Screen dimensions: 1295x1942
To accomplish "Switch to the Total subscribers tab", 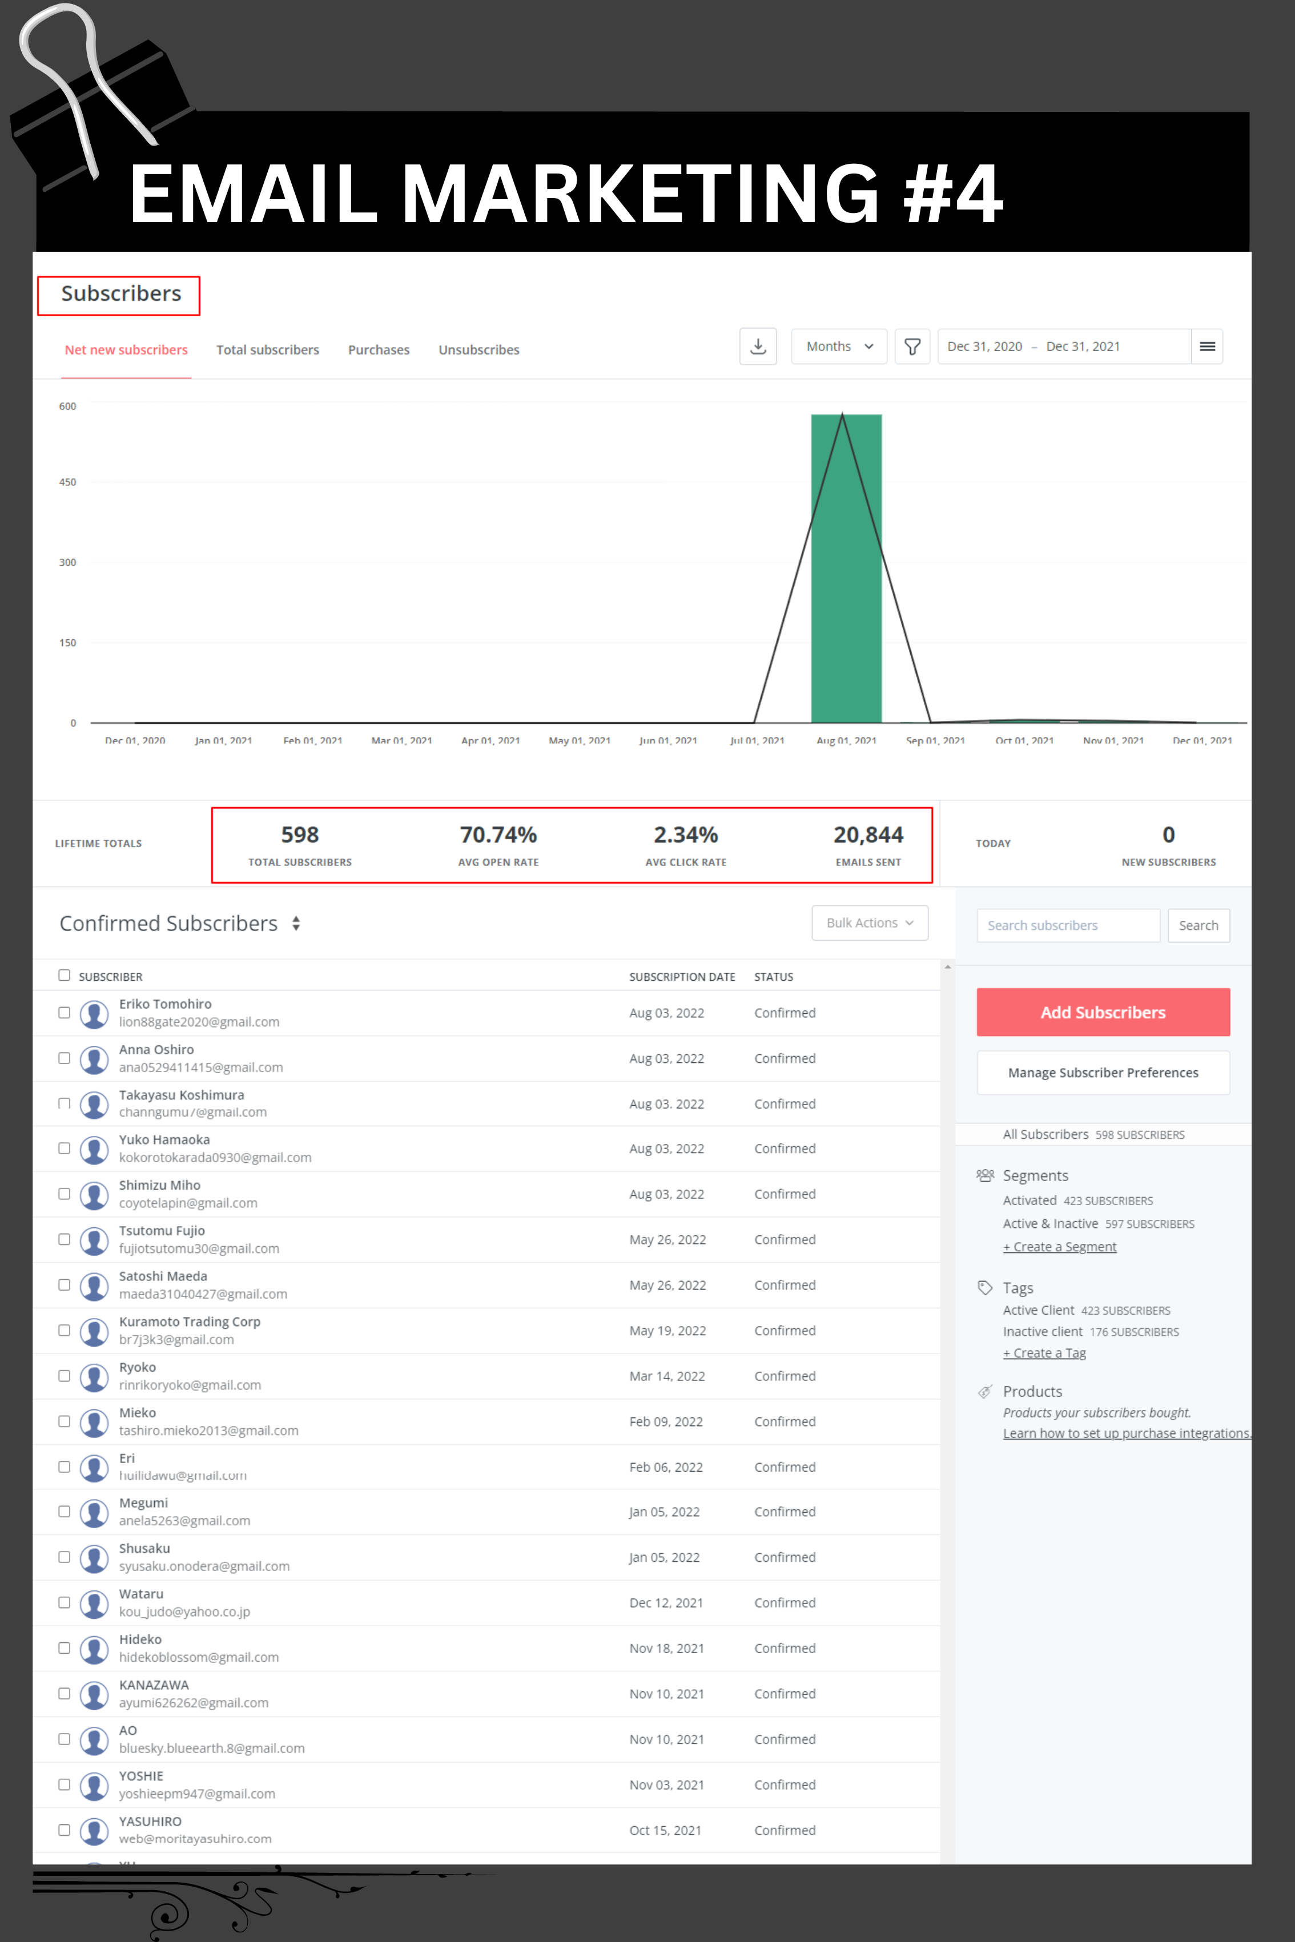I will click(268, 350).
